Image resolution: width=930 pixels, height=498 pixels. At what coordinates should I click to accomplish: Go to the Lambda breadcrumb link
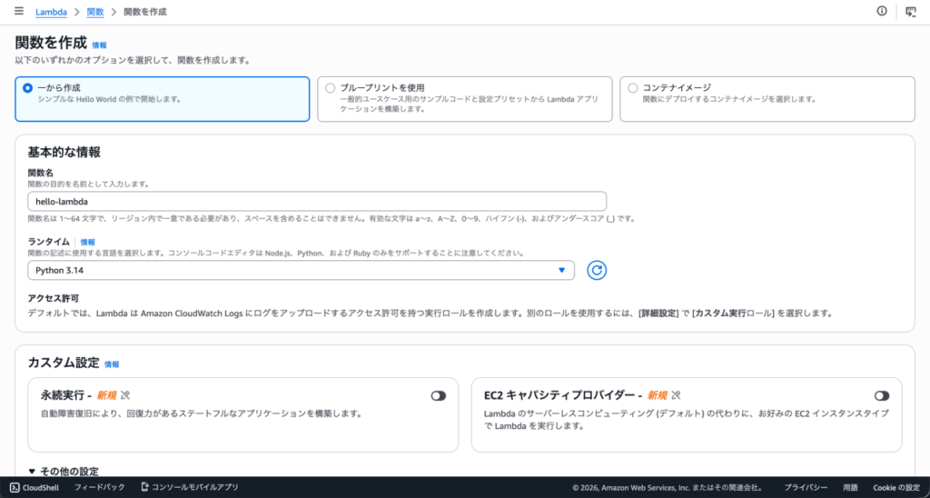[51, 12]
